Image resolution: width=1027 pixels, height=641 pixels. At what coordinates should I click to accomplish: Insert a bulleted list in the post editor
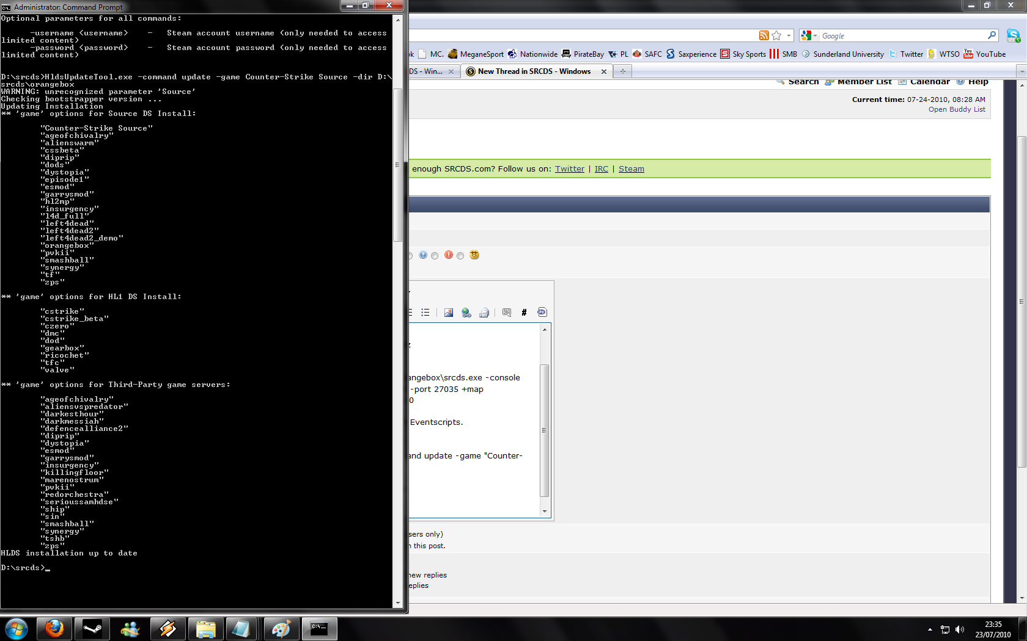click(x=425, y=312)
